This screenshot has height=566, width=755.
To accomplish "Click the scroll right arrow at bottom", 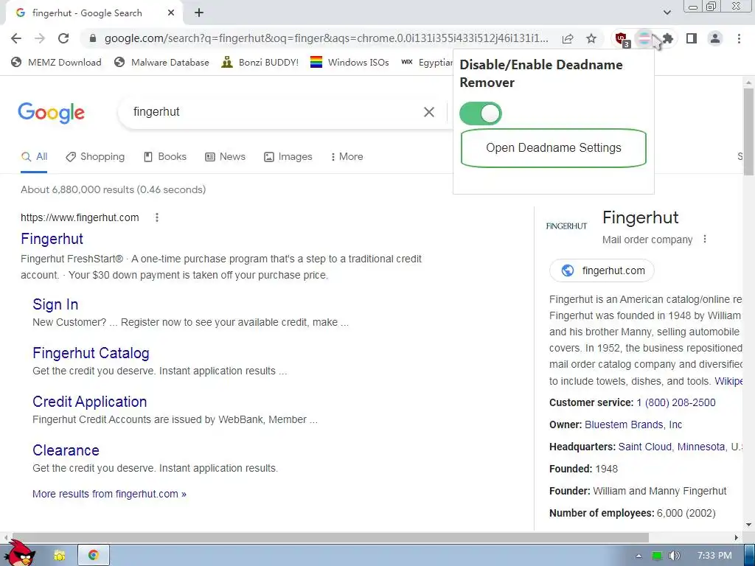I will coord(737,537).
